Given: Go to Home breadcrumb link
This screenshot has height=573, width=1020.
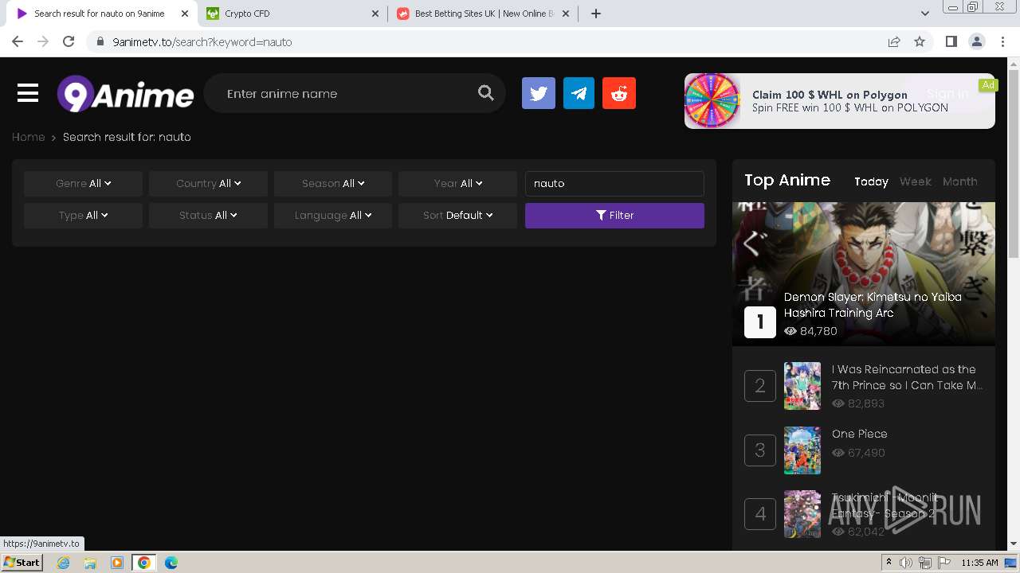Looking at the screenshot, I should [x=28, y=137].
